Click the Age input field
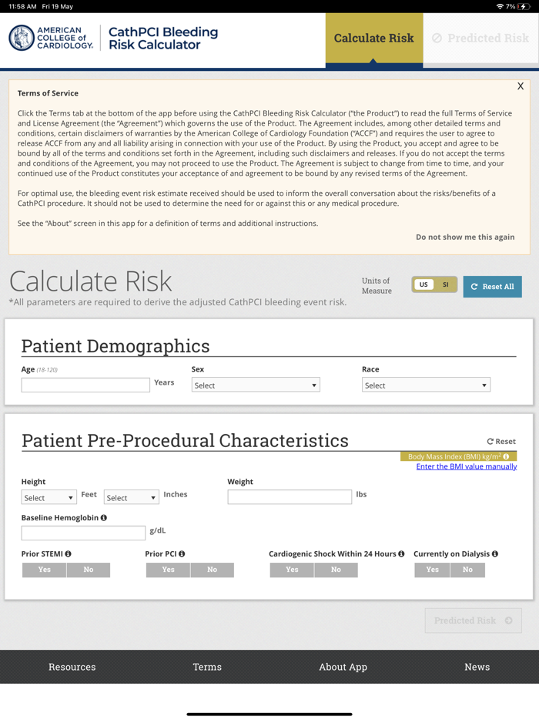This screenshot has width=539, height=720. coord(85,385)
